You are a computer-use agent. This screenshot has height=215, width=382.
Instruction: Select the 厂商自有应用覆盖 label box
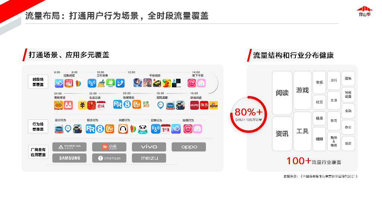38,152
